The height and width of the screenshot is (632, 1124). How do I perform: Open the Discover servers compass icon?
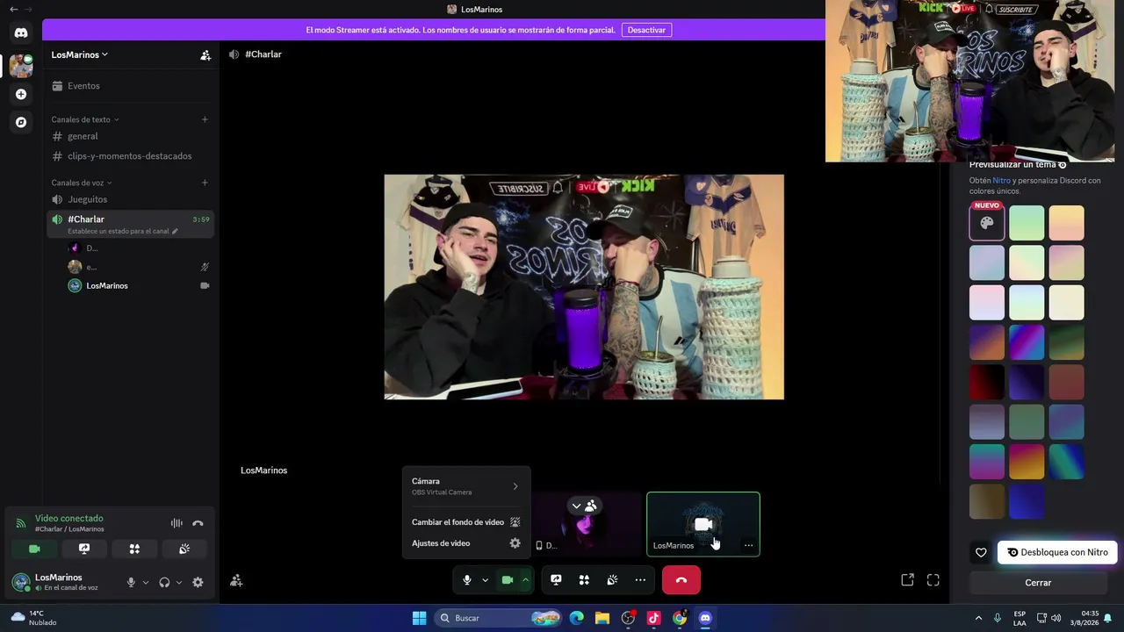[21, 122]
